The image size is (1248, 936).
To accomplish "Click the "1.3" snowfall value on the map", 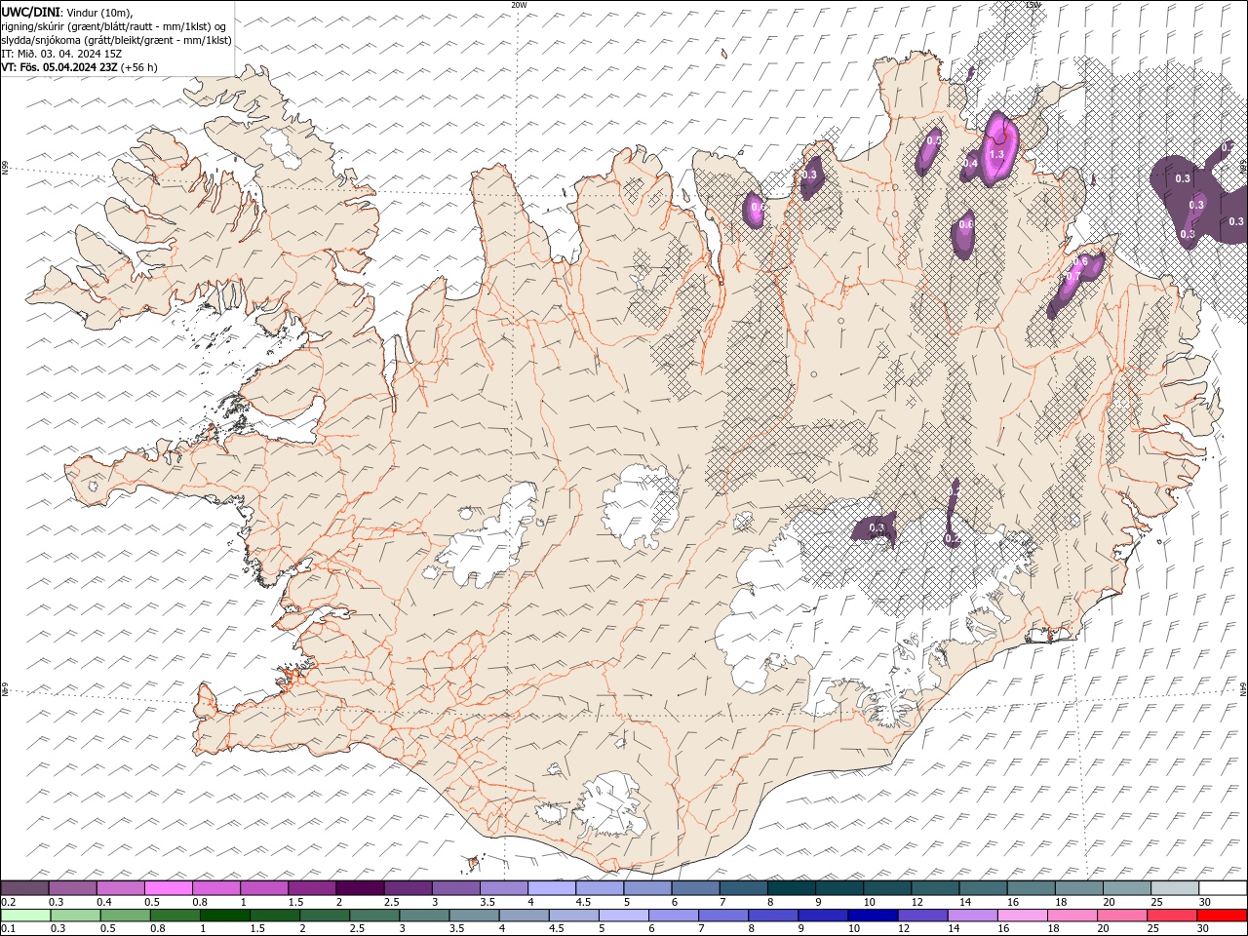I will tap(996, 154).
